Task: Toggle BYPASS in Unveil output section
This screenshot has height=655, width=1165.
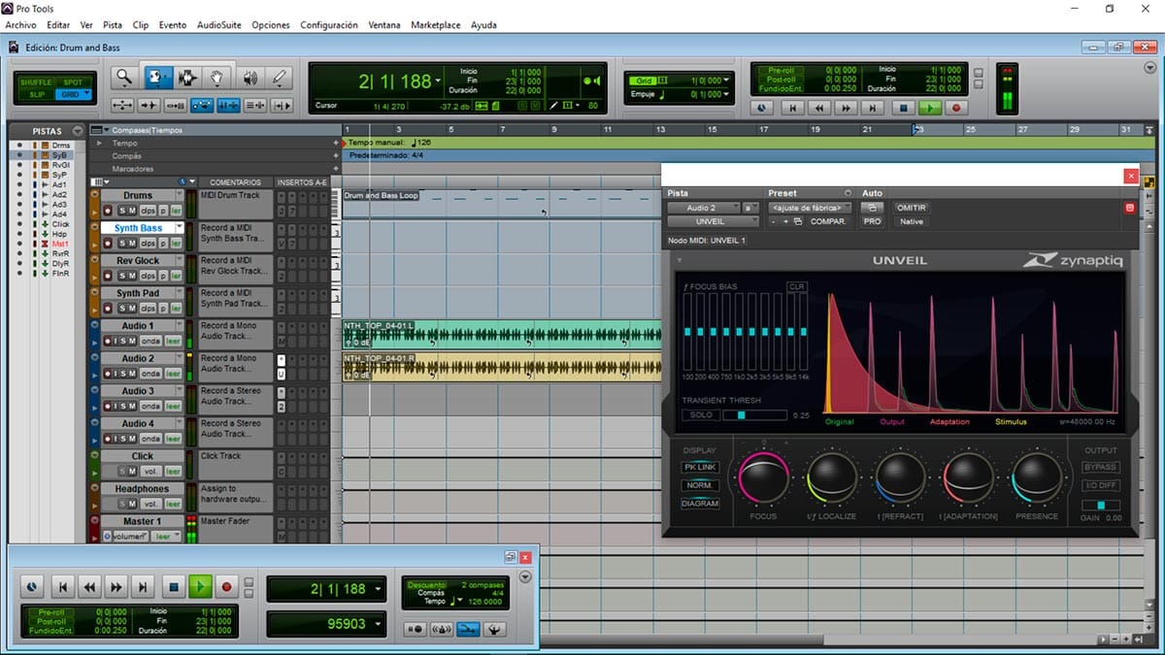Action: pyautogui.click(x=1100, y=468)
